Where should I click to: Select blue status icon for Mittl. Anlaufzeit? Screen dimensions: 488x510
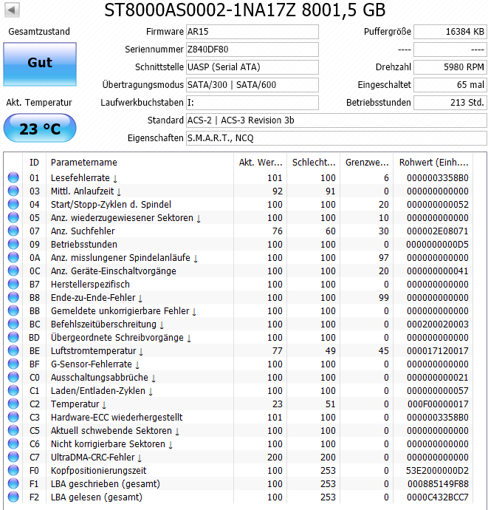click(x=13, y=191)
